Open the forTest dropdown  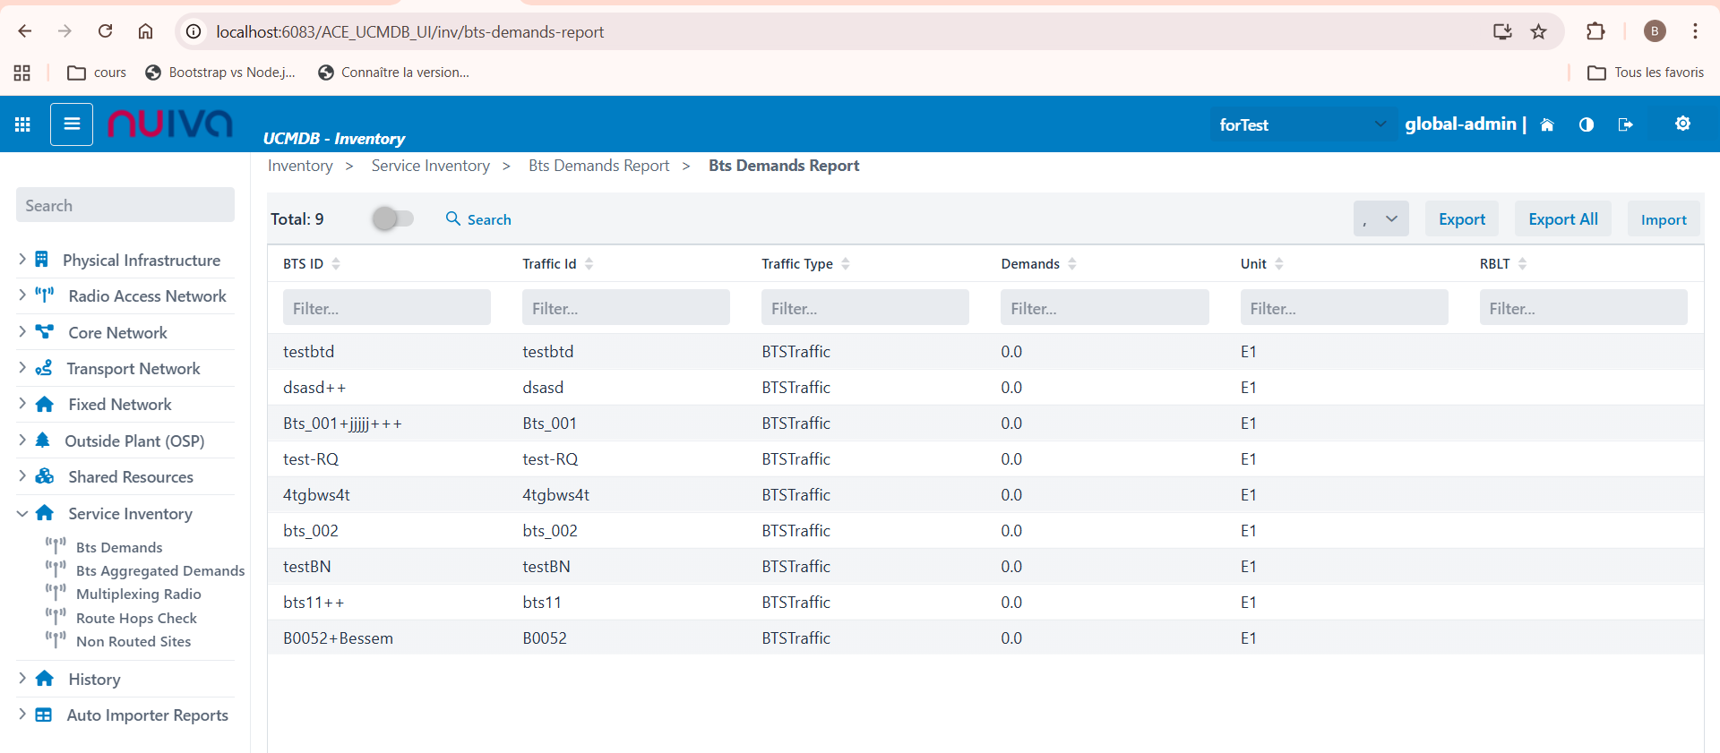click(x=1302, y=124)
